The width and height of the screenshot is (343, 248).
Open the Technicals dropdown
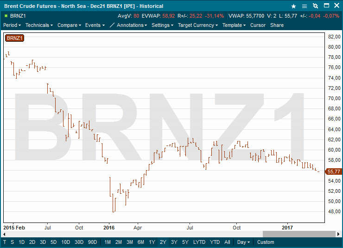[39, 25]
